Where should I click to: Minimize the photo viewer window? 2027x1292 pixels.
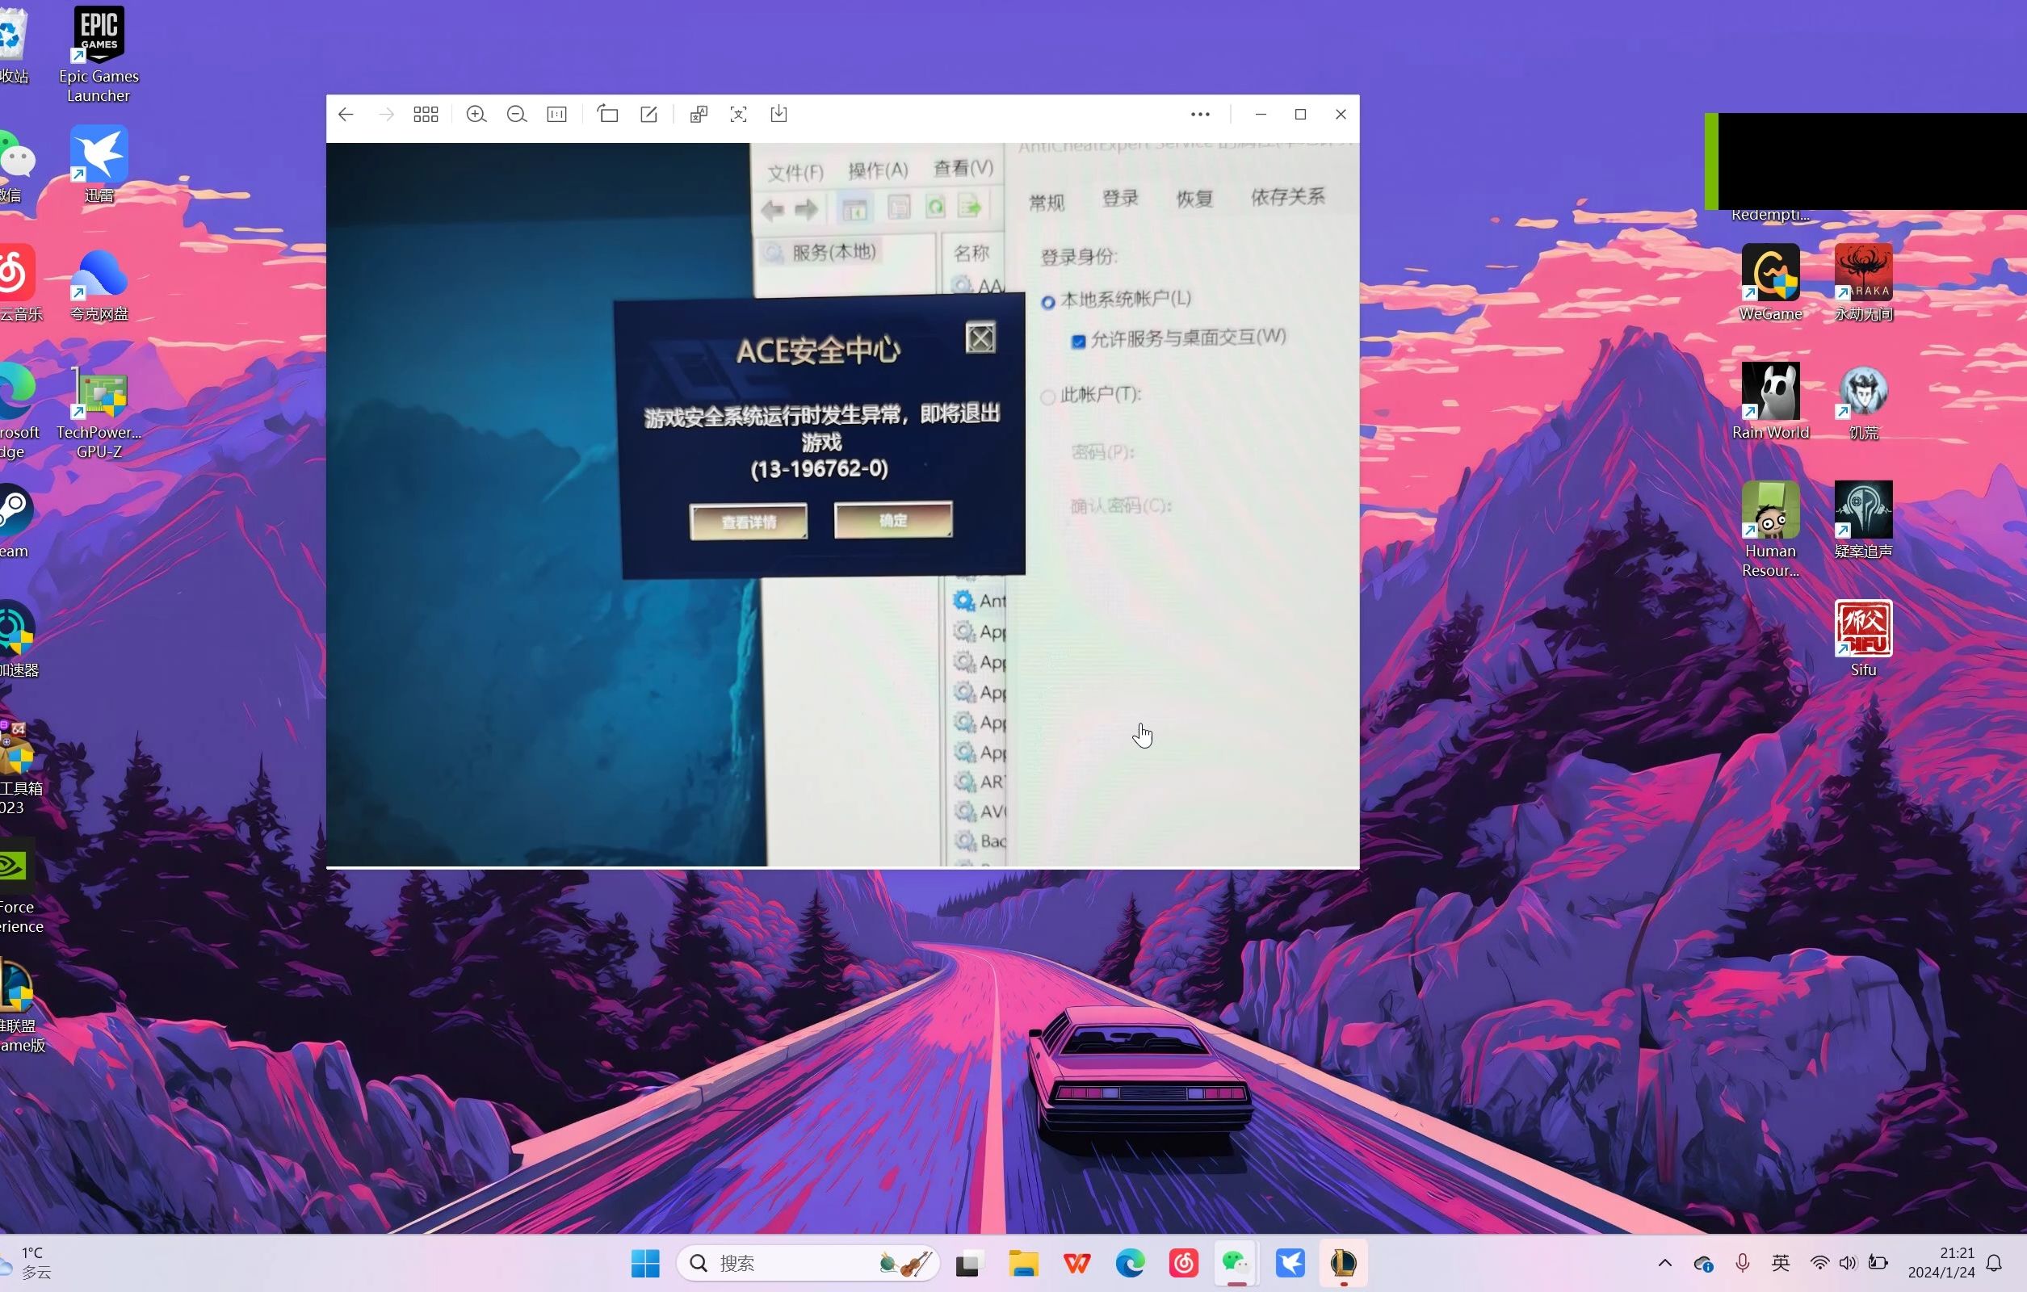[1260, 115]
